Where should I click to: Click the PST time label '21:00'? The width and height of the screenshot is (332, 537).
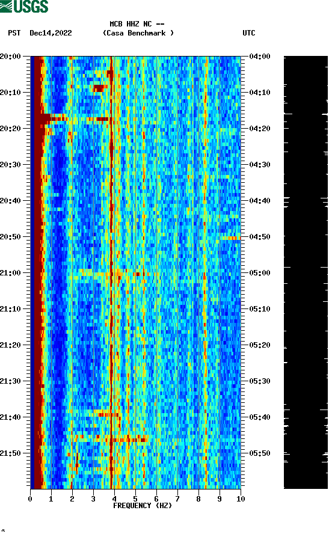tap(11, 273)
